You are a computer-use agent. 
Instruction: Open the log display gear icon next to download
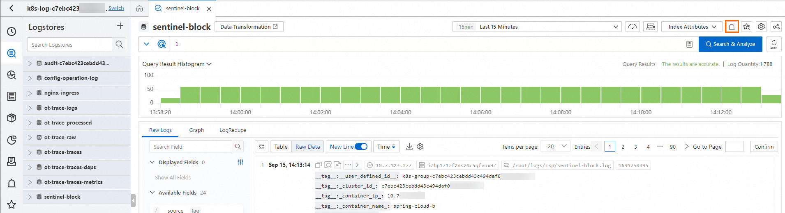420,146
